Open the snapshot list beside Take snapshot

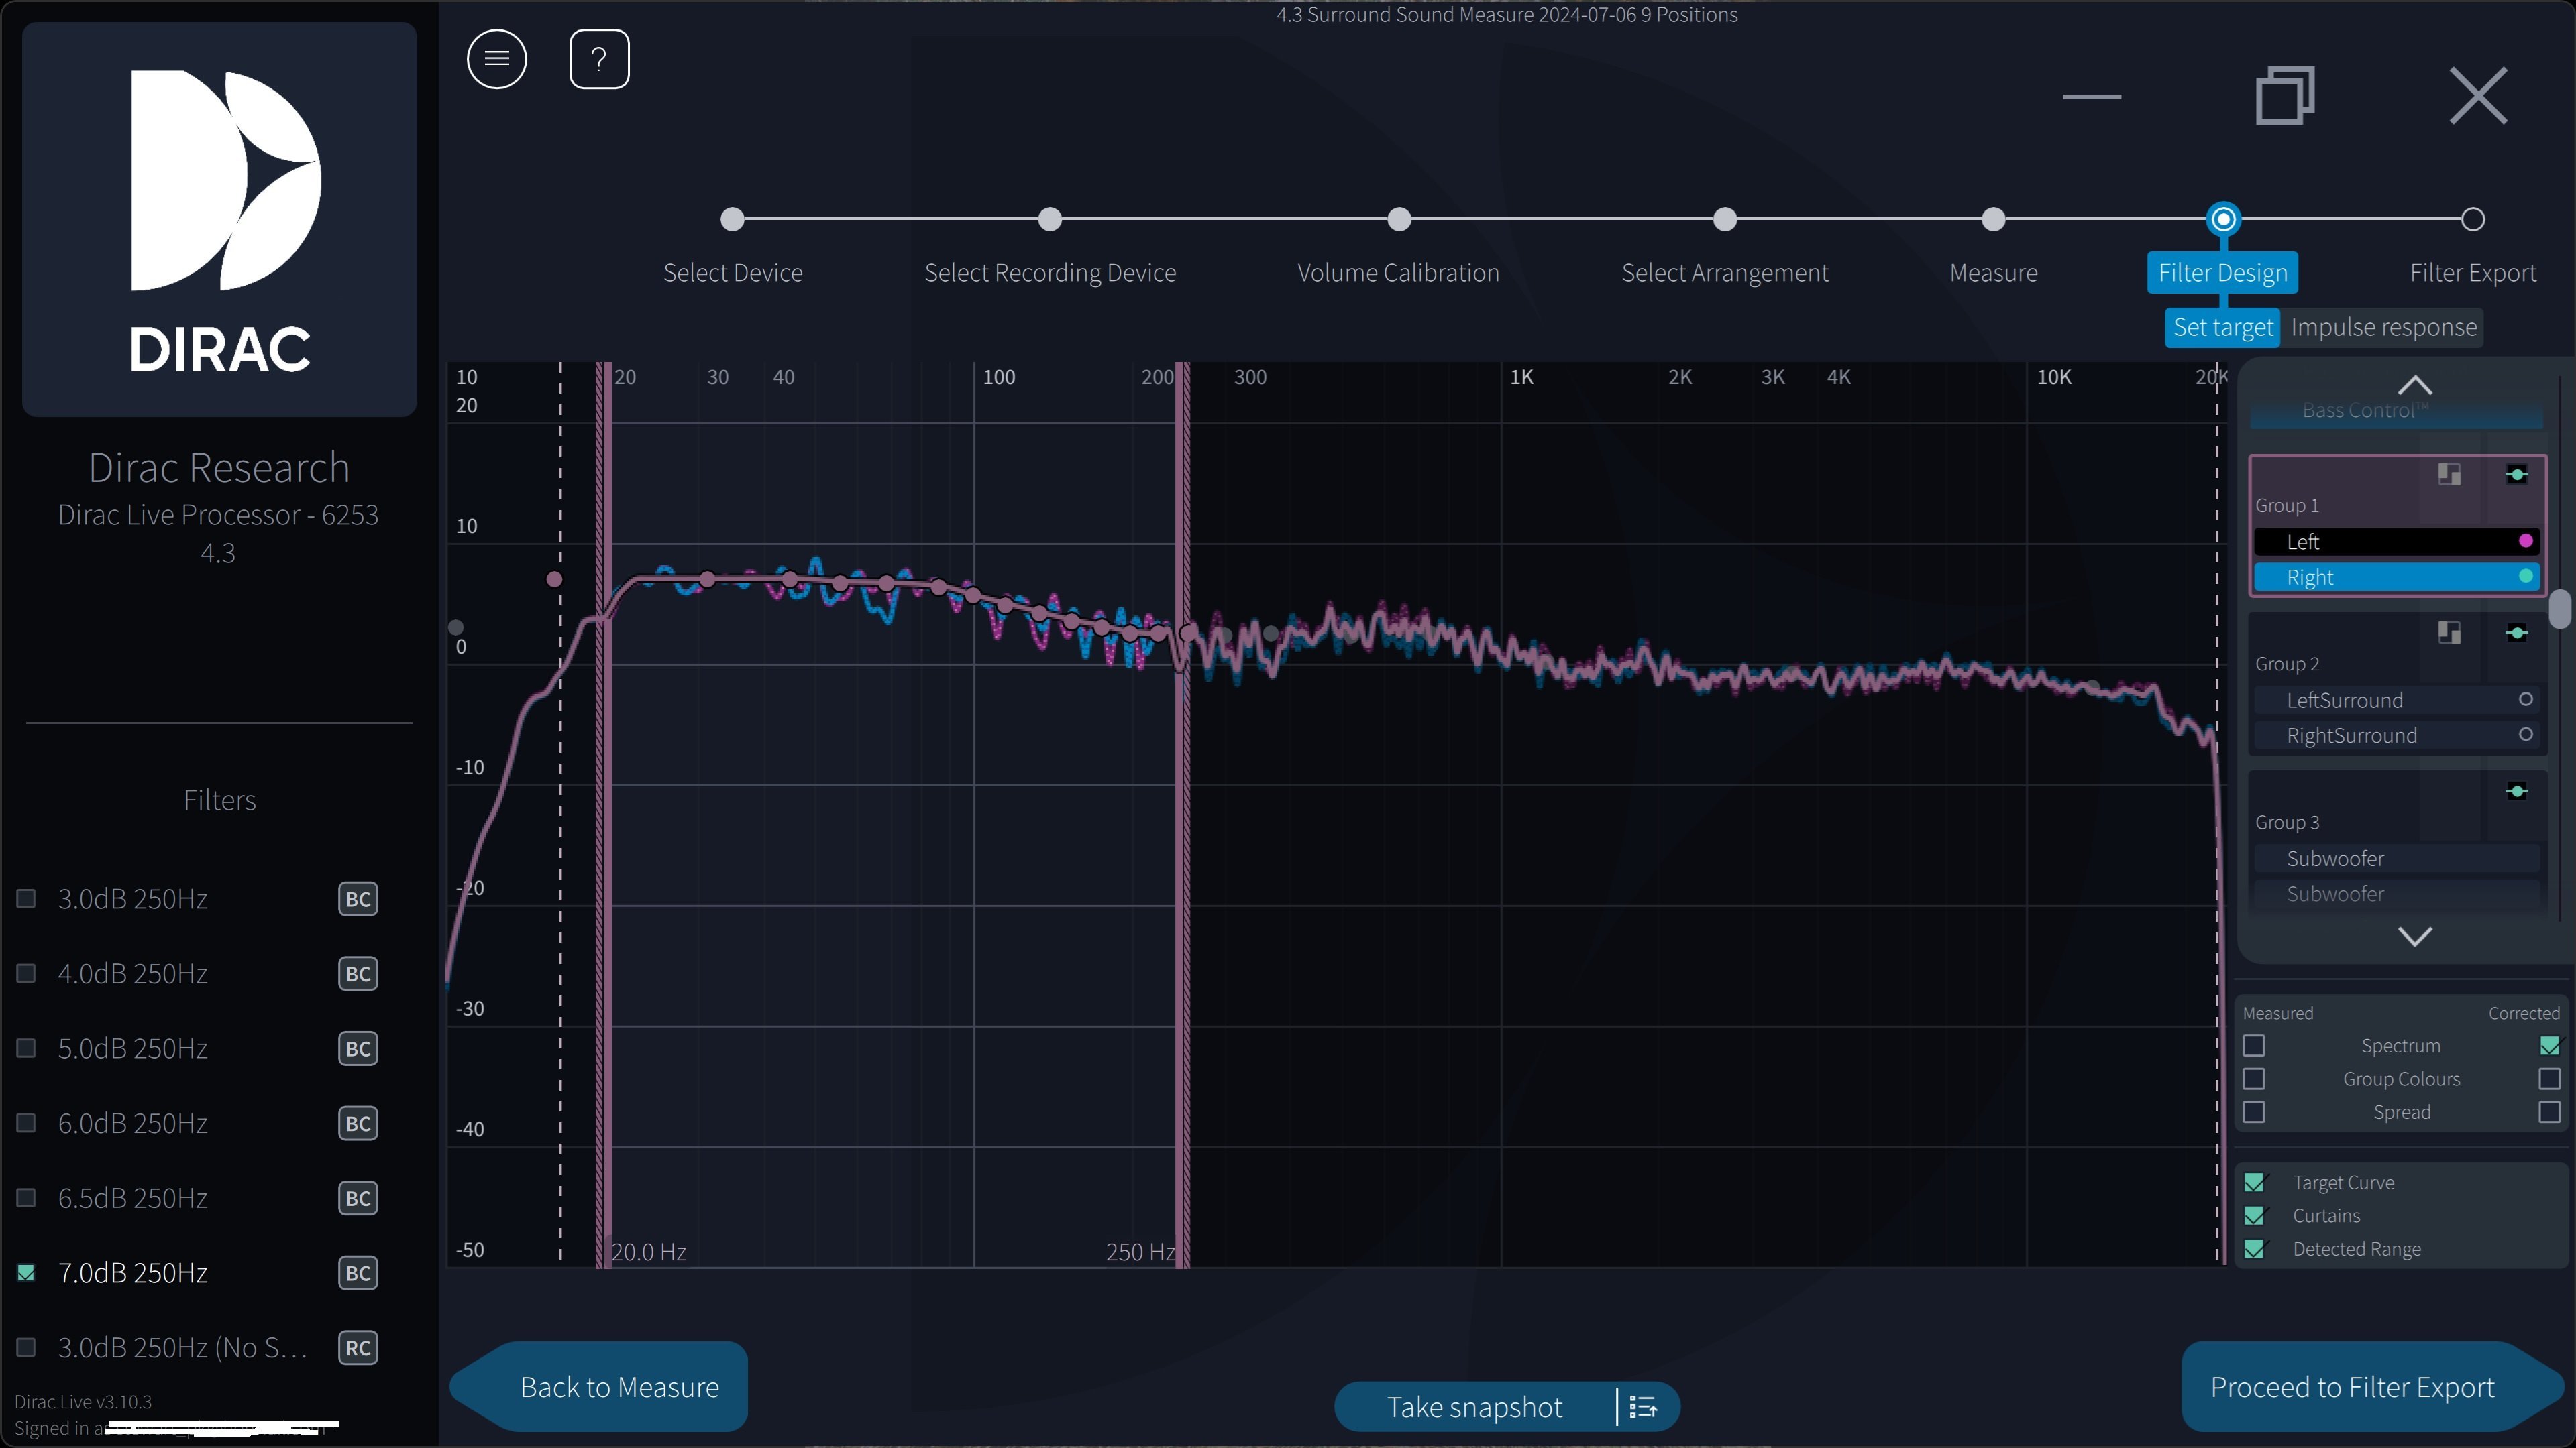point(1643,1406)
